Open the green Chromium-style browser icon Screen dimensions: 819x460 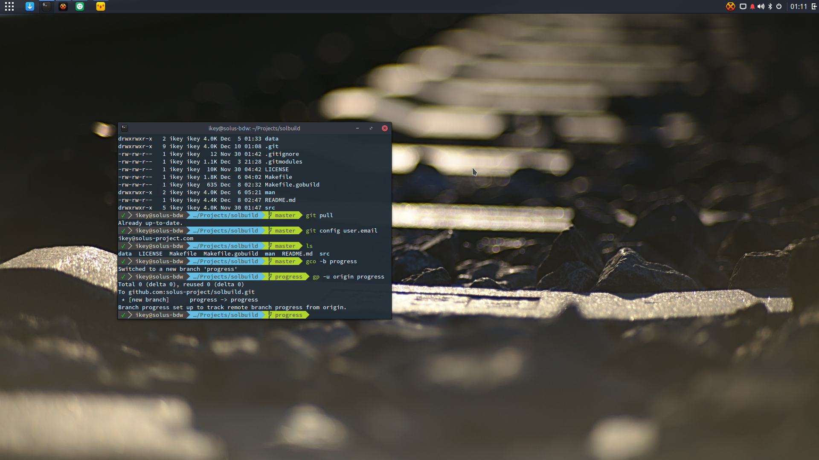tap(80, 6)
